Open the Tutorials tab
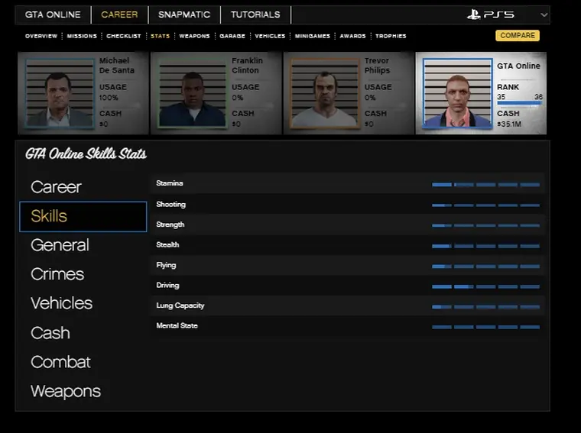Viewport: 581px width, 433px height. point(255,15)
